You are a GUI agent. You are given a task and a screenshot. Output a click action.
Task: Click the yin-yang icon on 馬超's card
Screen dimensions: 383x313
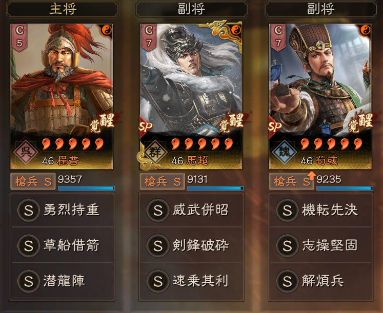[x=236, y=30]
